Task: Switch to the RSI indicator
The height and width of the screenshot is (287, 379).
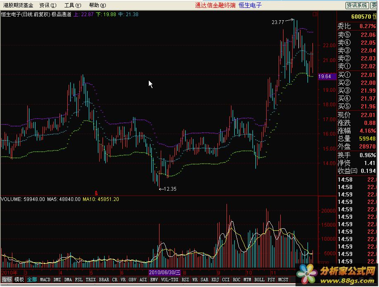Action: (185, 280)
